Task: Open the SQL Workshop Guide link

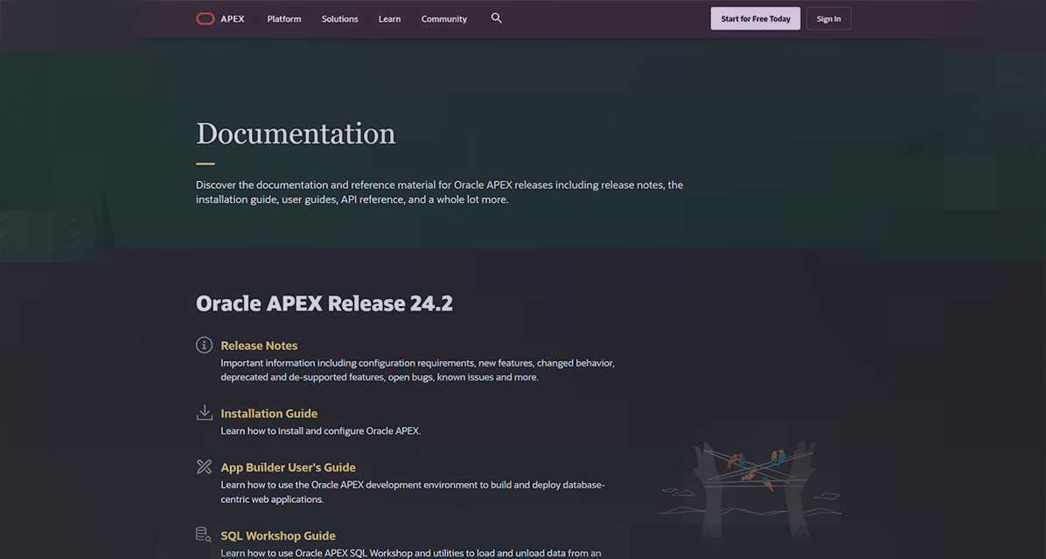Action: pyautogui.click(x=277, y=536)
